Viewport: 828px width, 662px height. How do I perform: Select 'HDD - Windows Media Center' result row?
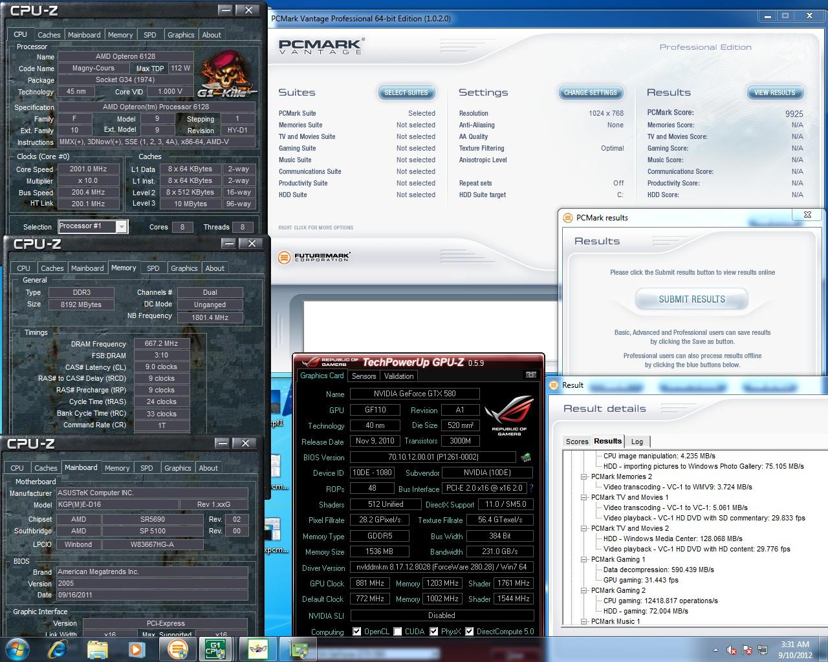click(673, 539)
